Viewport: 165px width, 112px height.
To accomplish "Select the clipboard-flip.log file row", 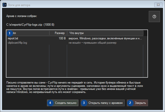I will (x=75, y=43).
